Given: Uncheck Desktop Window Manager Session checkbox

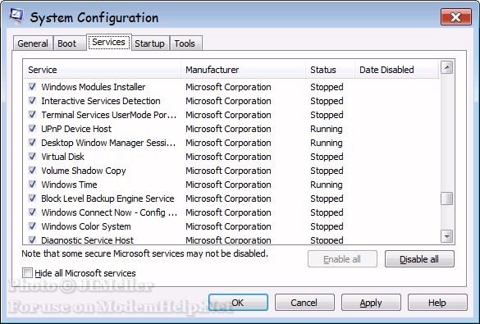Looking at the screenshot, I should tap(32, 142).
